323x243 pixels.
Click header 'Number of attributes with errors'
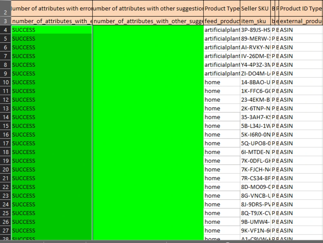pos(52,8)
